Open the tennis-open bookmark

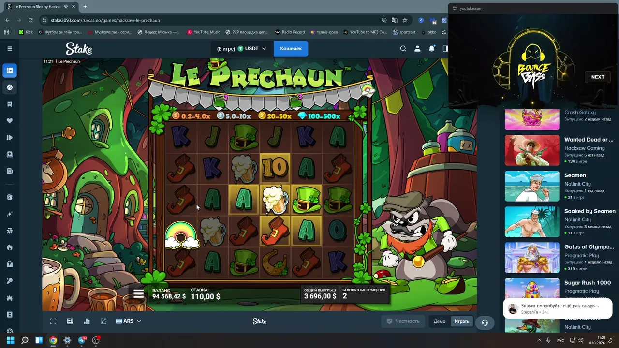click(x=324, y=32)
